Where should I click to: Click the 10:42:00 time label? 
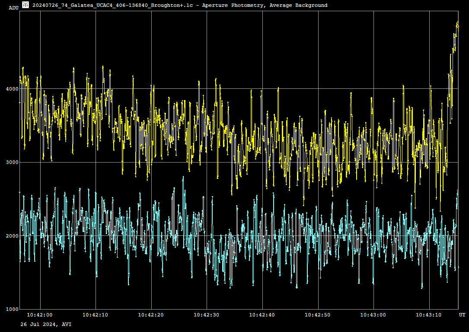40,315
